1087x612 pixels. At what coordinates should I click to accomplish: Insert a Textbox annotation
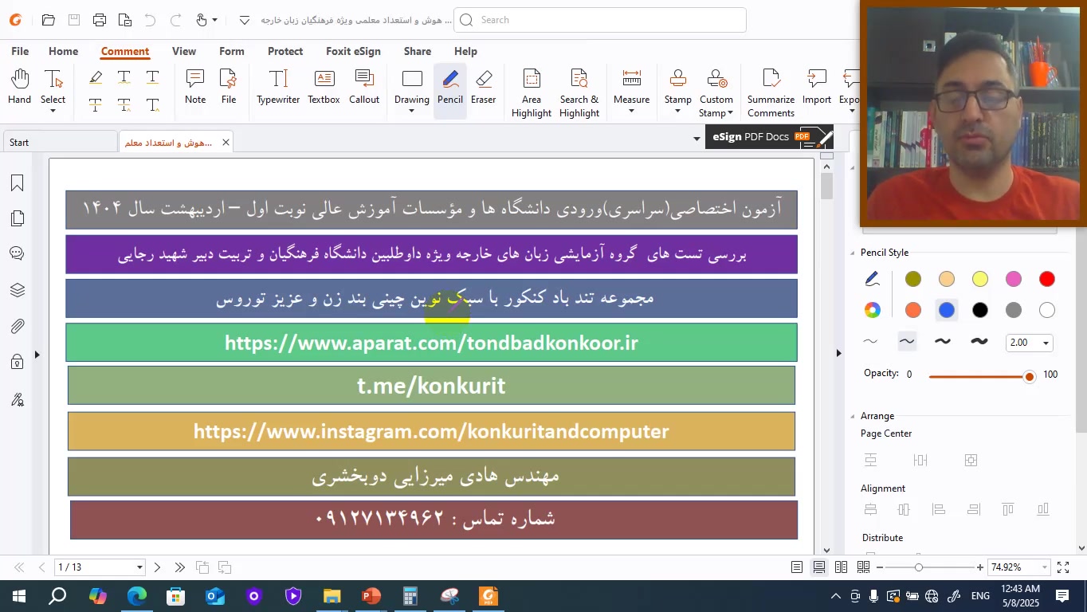(324, 87)
